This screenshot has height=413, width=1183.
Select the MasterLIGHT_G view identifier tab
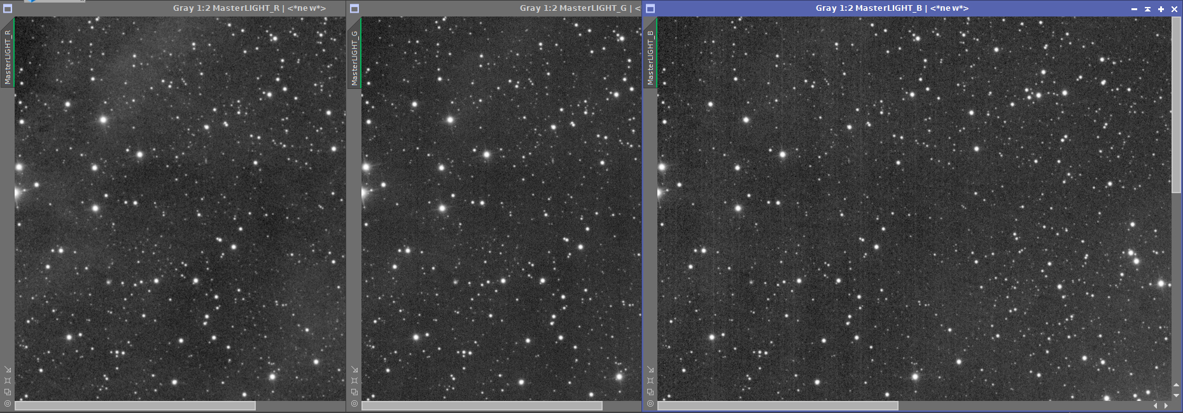(354, 57)
